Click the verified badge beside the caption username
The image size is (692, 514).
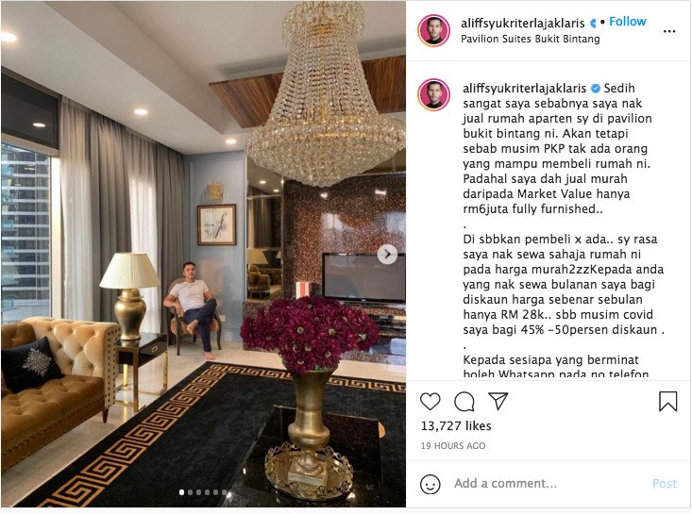tap(596, 89)
